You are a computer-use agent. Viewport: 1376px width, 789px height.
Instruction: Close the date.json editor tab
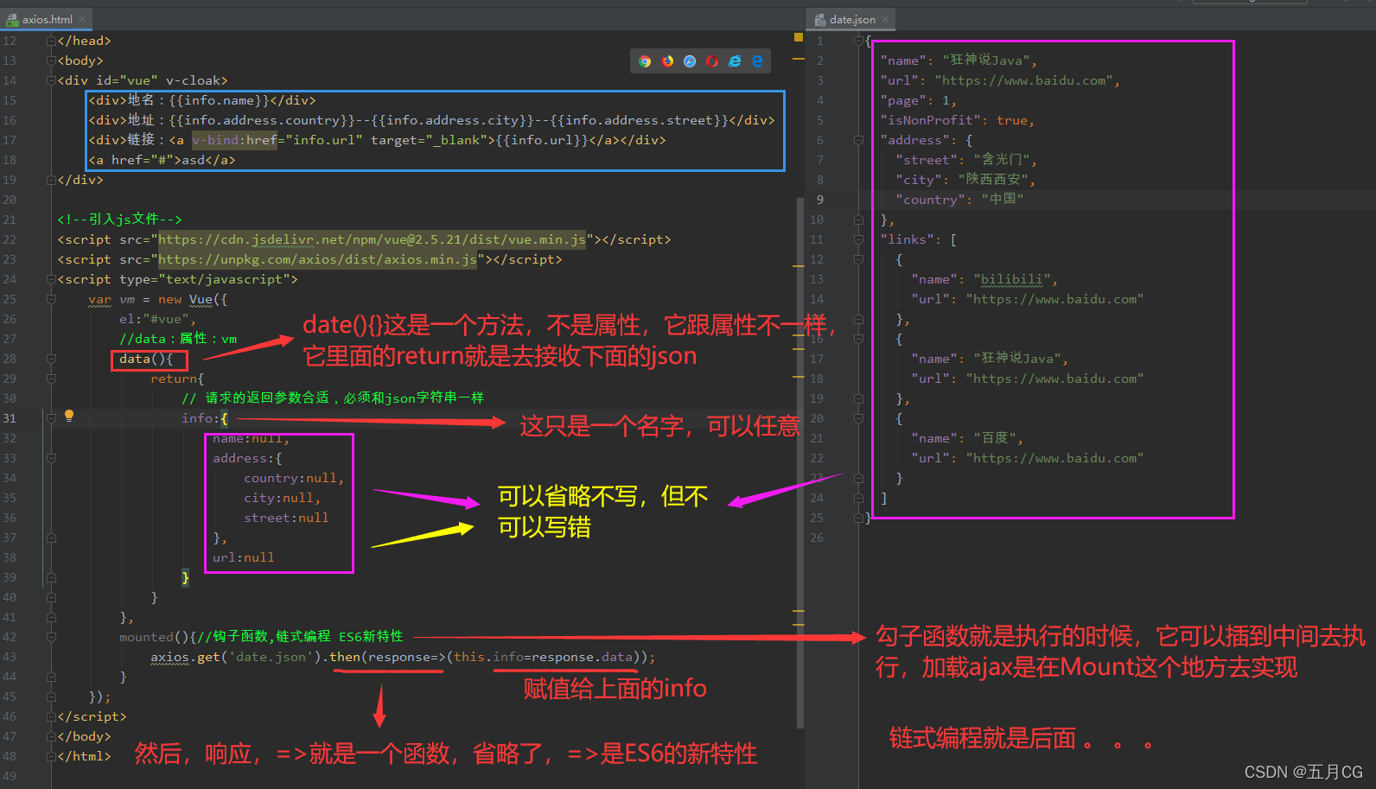click(x=885, y=19)
